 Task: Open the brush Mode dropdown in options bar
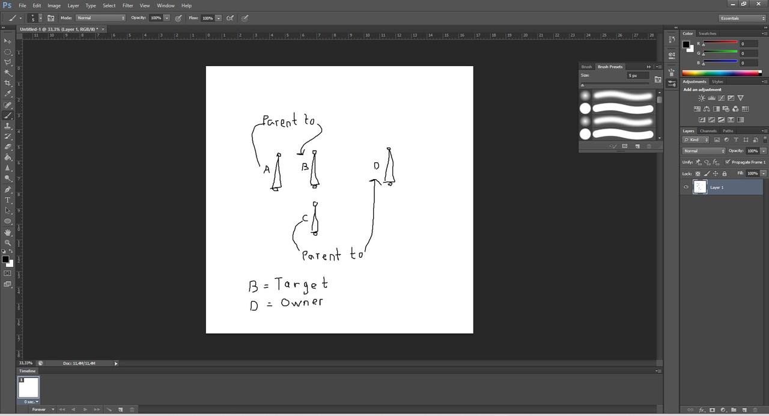(x=99, y=17)
